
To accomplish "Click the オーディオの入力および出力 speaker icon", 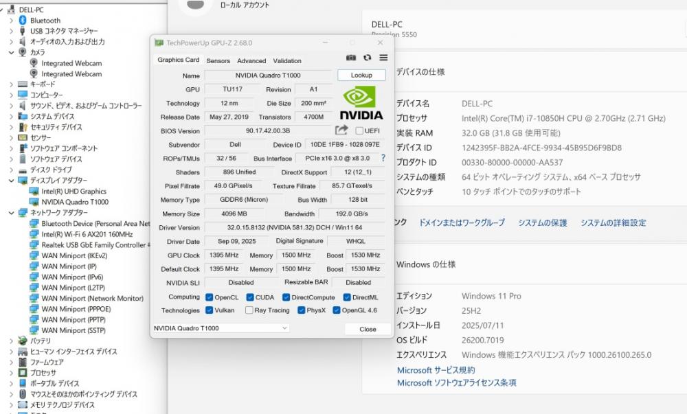I will coord(23,42).
